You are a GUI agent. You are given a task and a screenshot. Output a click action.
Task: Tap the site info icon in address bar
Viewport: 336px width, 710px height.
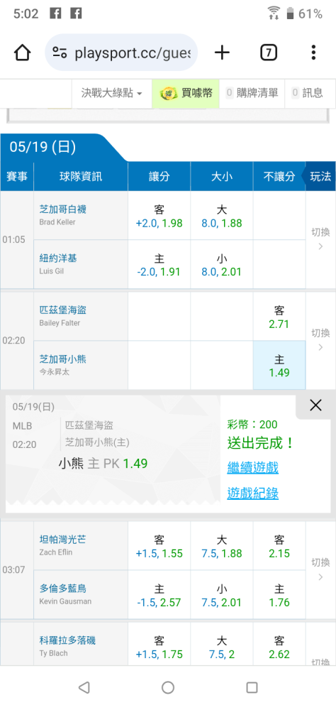tap(60, 53)
